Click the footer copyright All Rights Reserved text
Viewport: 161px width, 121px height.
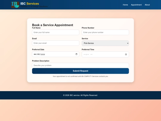[x=80, y=95]
